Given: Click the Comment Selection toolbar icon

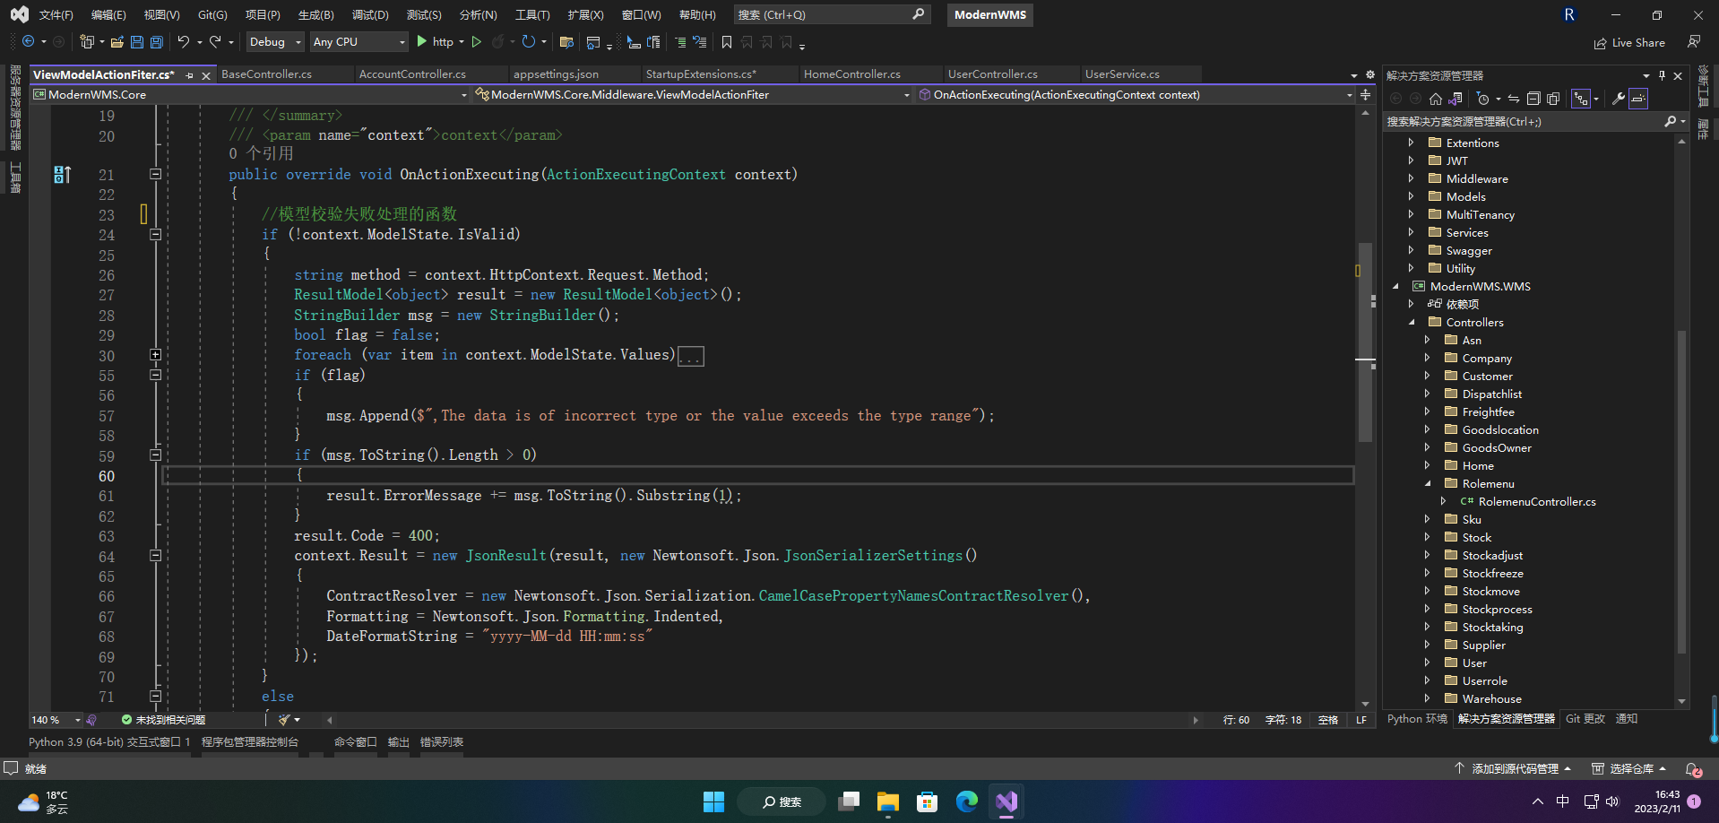Looking at the screenshot, I should pyautogui.click(x=680, y=42).
